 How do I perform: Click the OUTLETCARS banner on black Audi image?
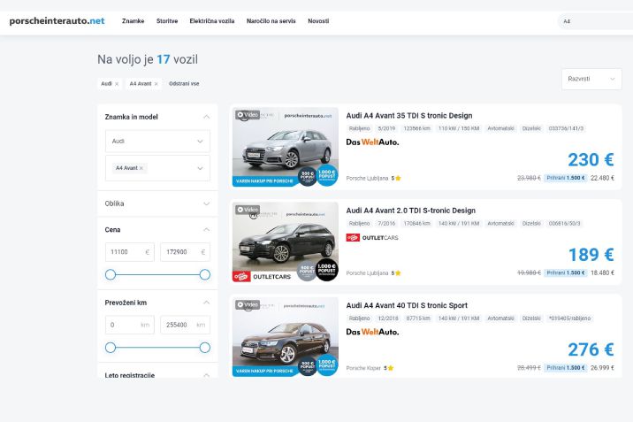263,277
